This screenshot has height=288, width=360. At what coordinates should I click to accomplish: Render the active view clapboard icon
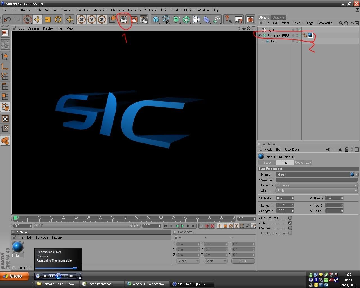(x=124, y=19)
